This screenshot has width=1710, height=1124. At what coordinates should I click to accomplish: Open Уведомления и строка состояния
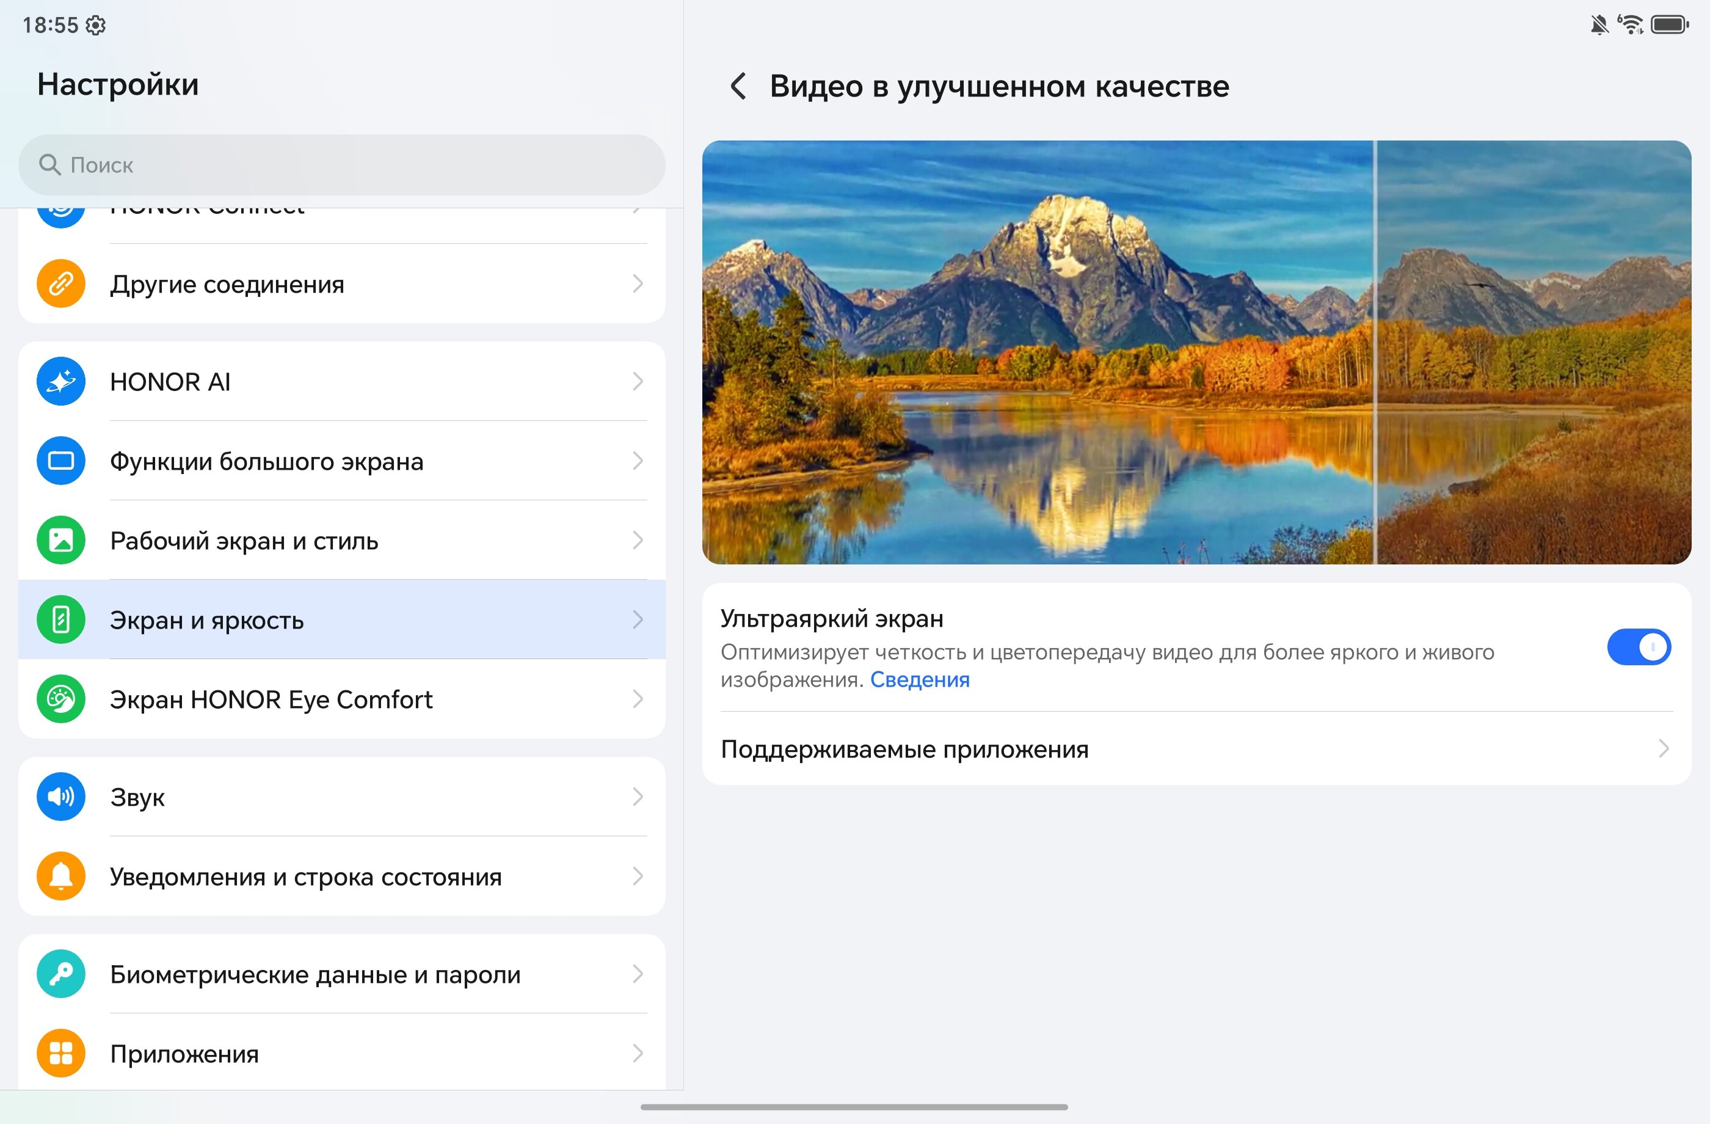click(x=341, y=876)
